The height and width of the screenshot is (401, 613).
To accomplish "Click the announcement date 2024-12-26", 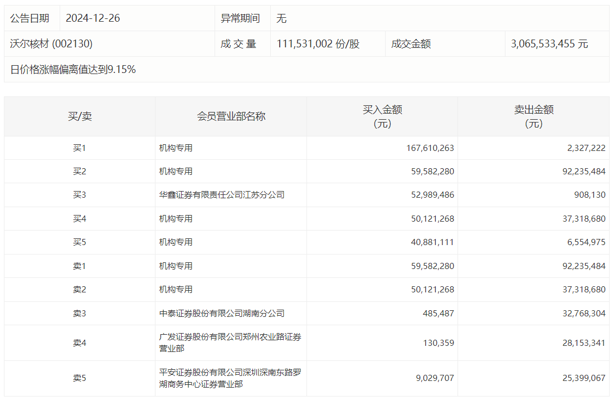I will coord(93,18).
